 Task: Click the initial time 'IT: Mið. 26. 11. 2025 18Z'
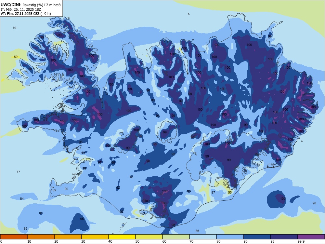(x=21, y=9)
